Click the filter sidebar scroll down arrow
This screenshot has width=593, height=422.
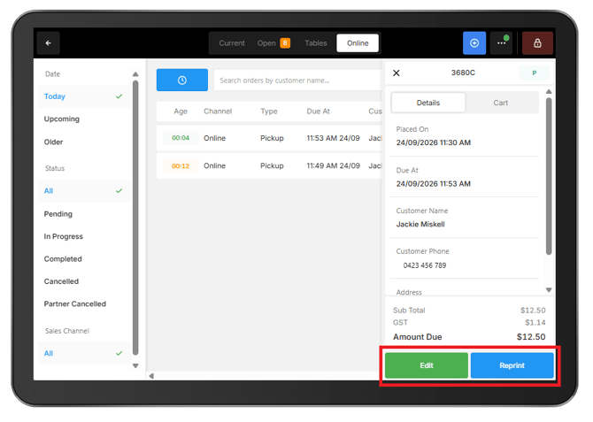135,366
